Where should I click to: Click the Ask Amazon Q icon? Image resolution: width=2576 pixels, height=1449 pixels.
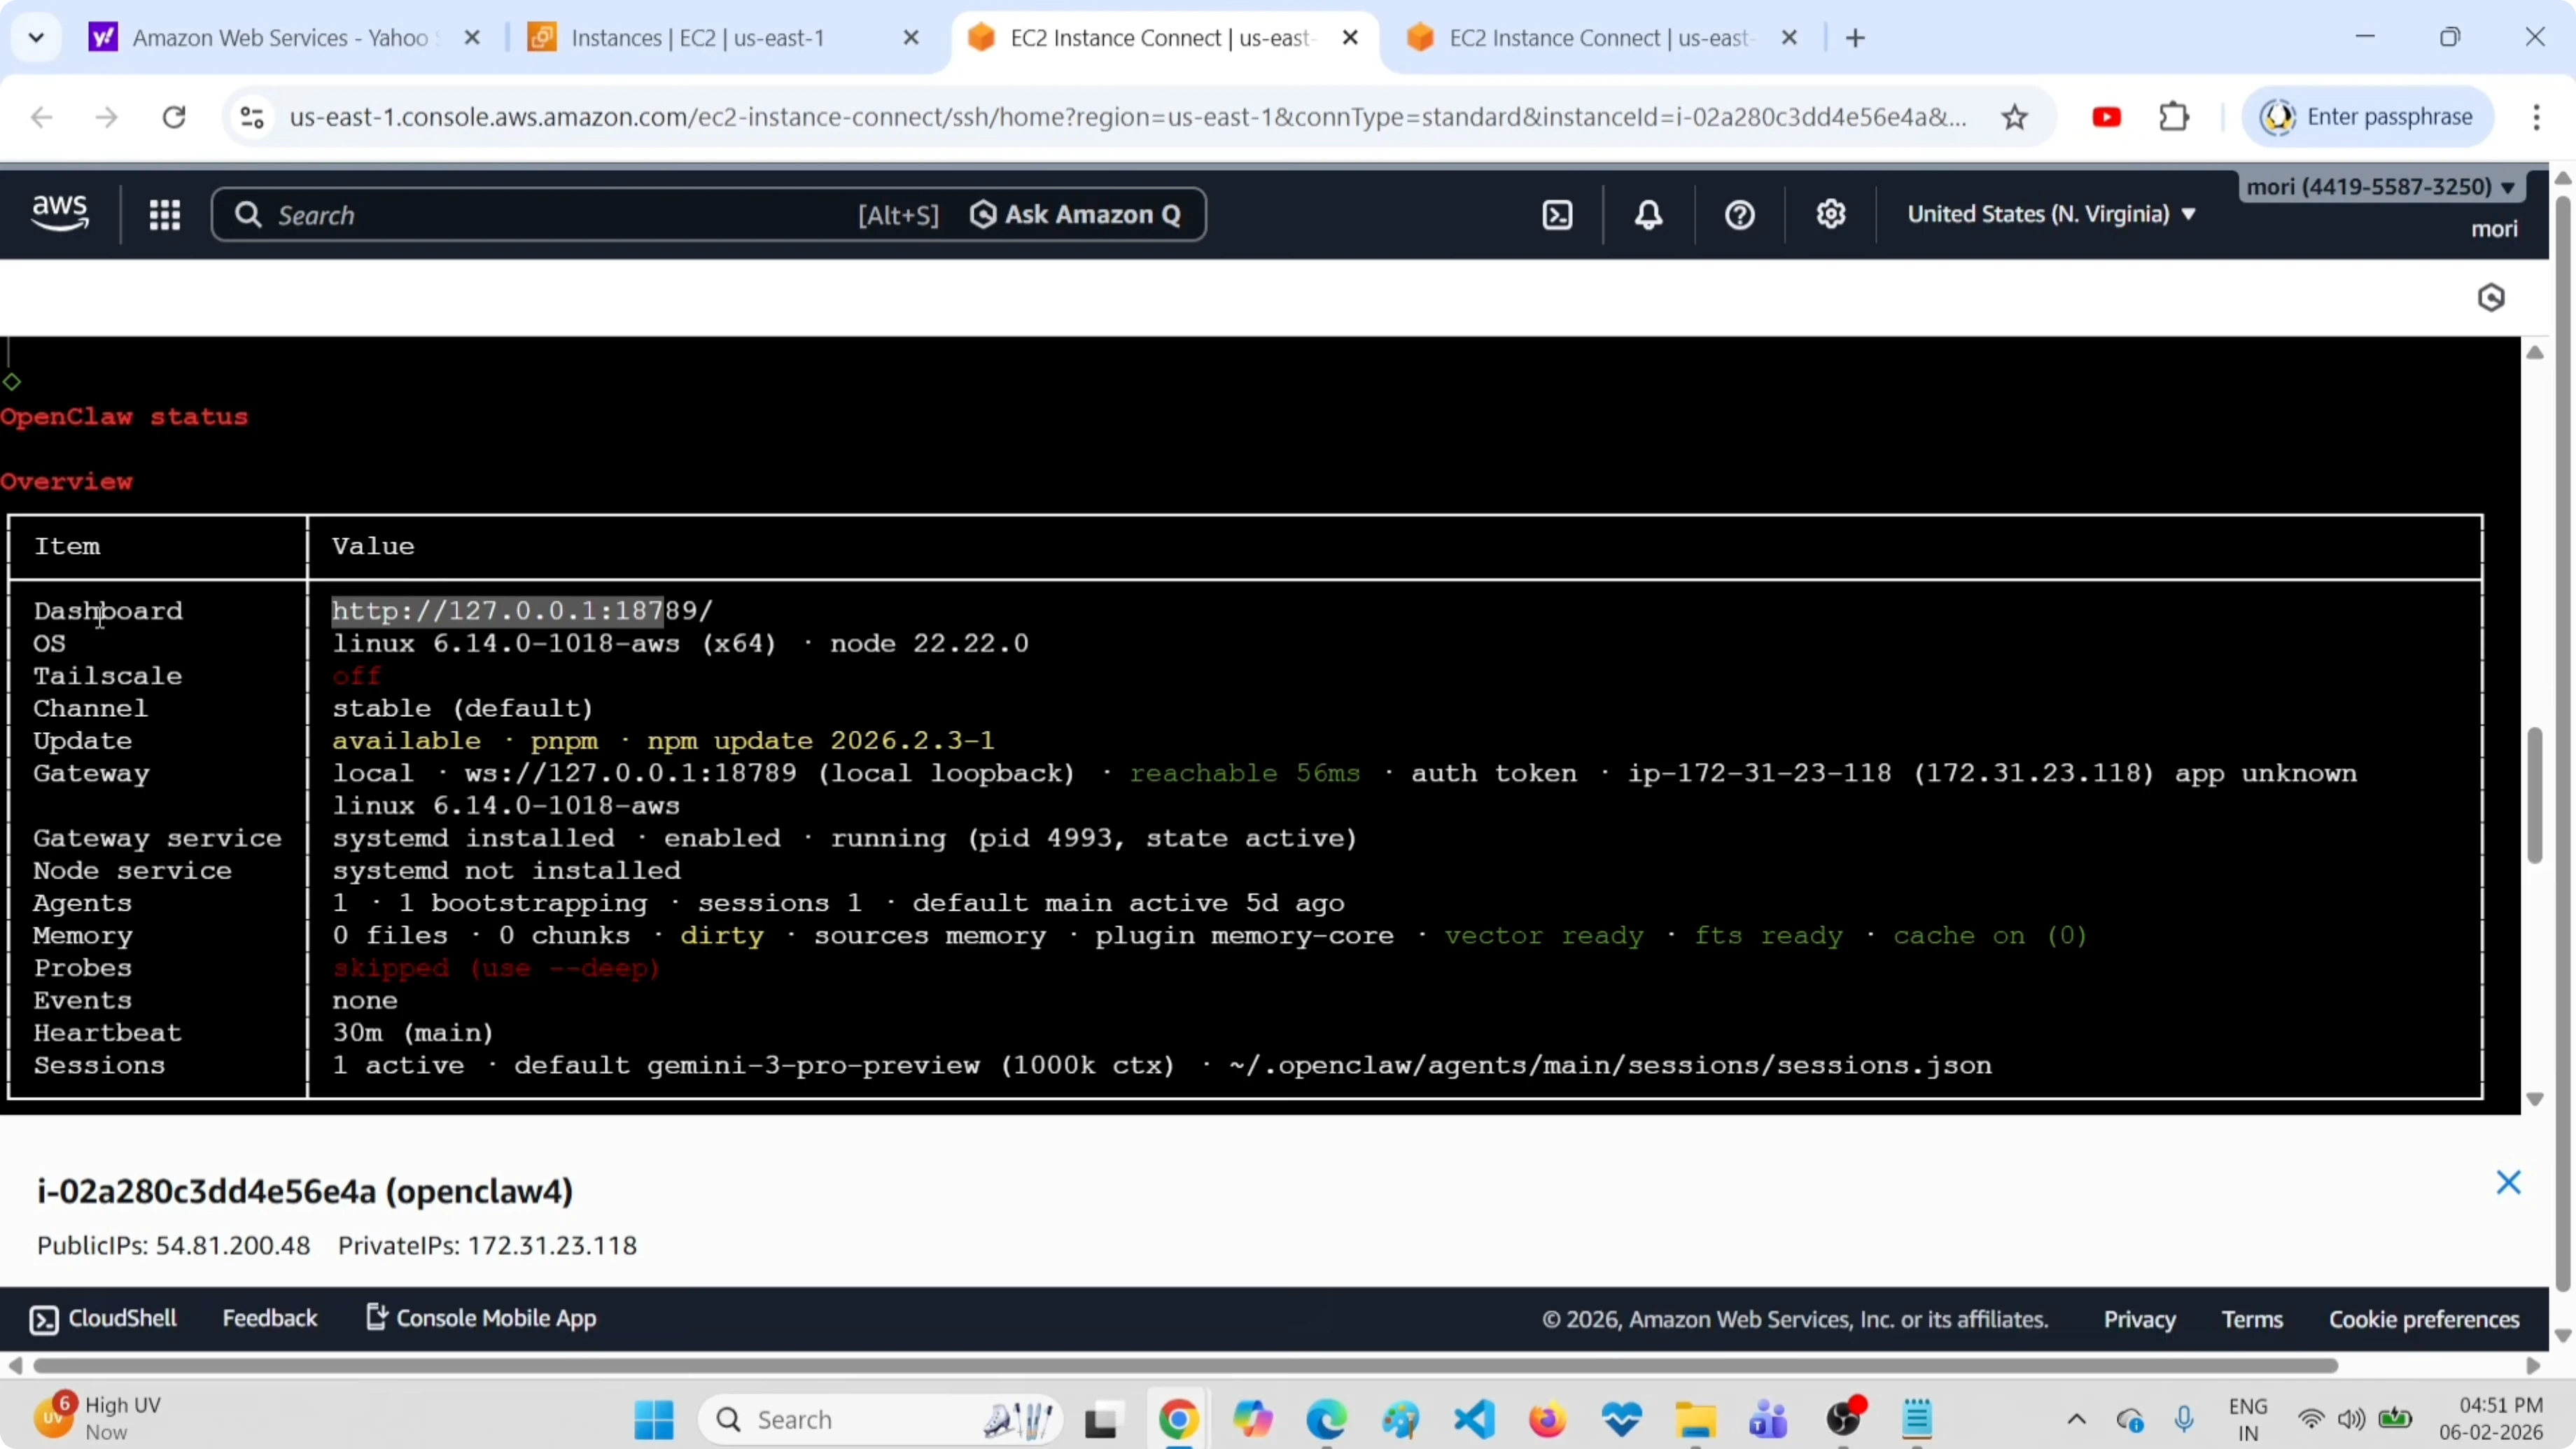983,214
